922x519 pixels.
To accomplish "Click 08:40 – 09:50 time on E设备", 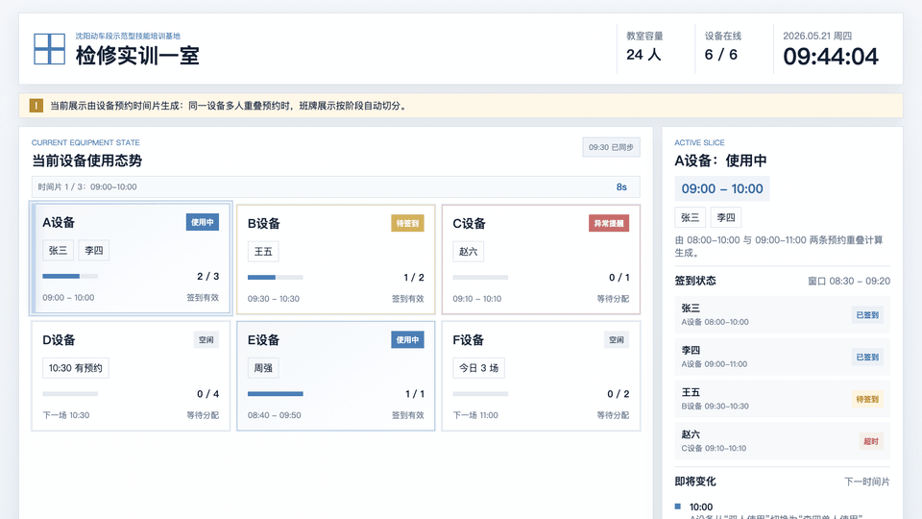I will point(274,415).
